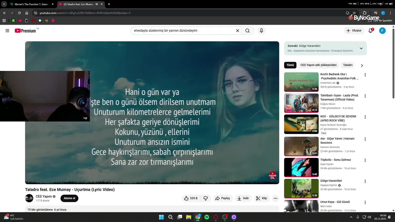The image size is (395, 222).
Task: Go to the browser home page
Action: point(27,13)
